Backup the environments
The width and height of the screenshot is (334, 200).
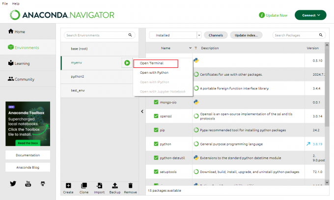tap(115, 188)
